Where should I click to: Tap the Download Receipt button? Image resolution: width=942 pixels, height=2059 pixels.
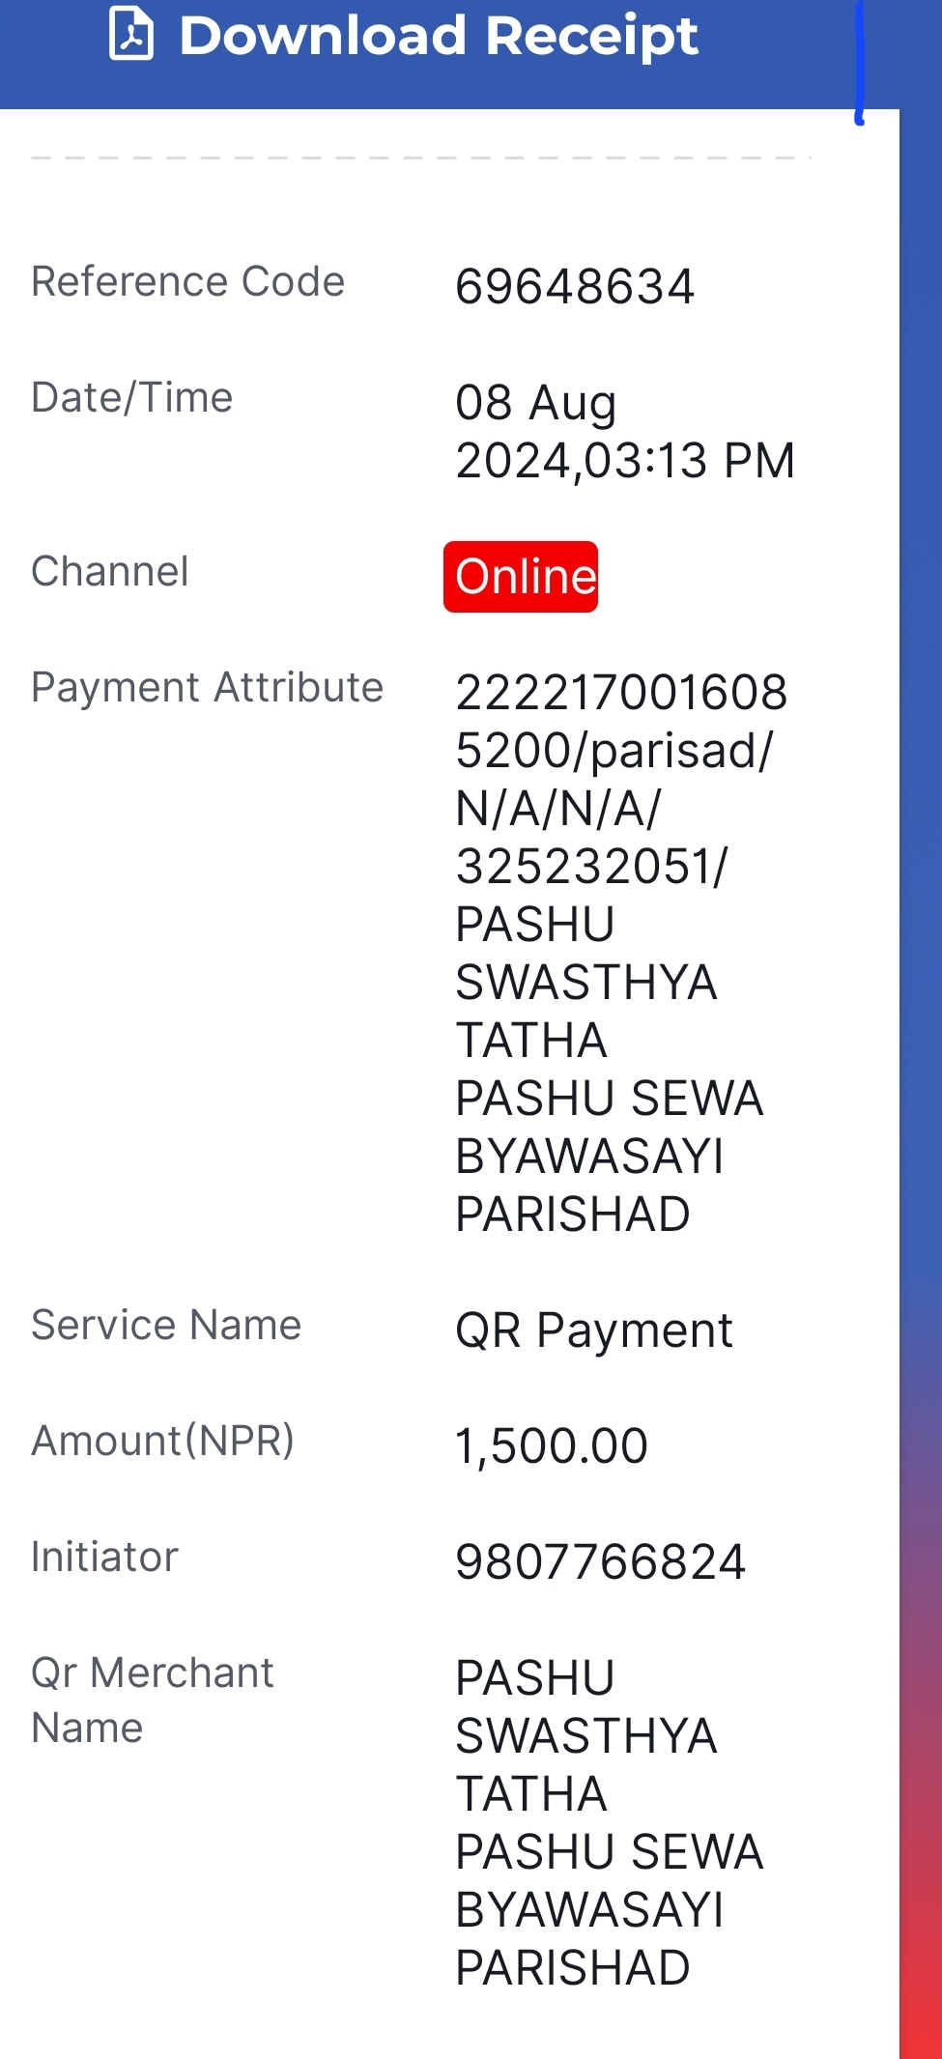(404, 36)
